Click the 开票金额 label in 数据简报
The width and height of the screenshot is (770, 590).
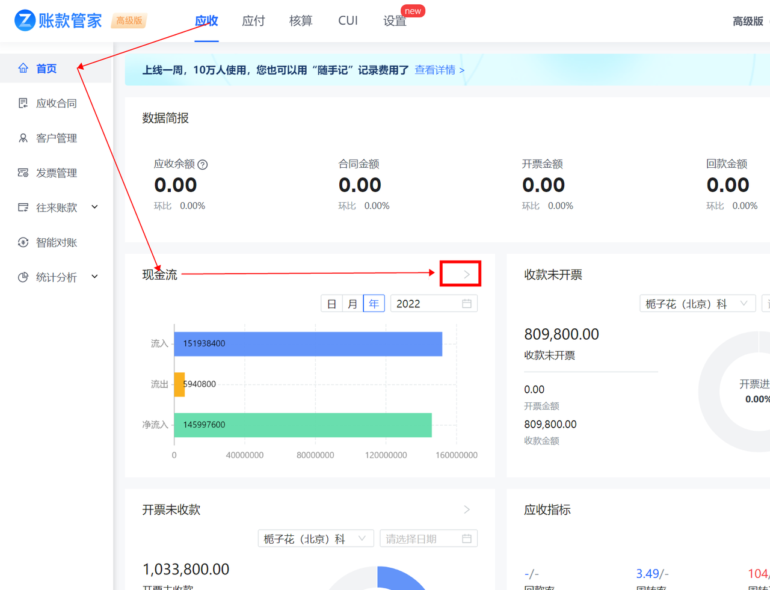point(542,164)
